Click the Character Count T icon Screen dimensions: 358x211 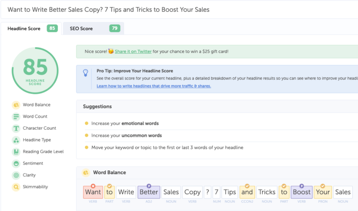(x=16, y=128)
